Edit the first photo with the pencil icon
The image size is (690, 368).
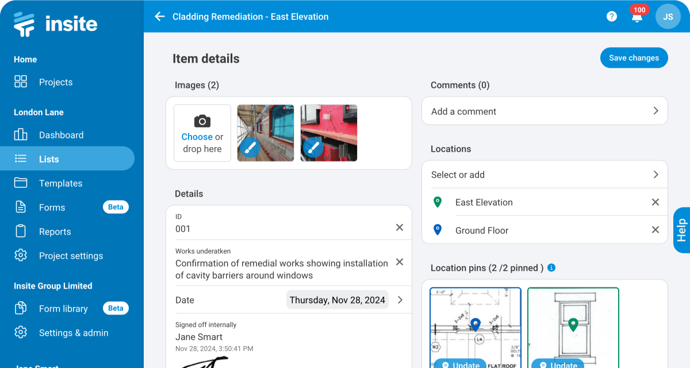click(249, 147)
